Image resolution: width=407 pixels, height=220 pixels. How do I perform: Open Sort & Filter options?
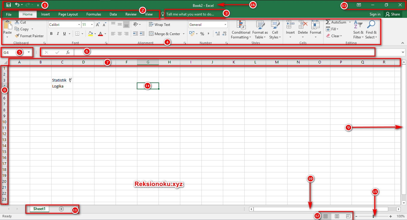[358, 30]
